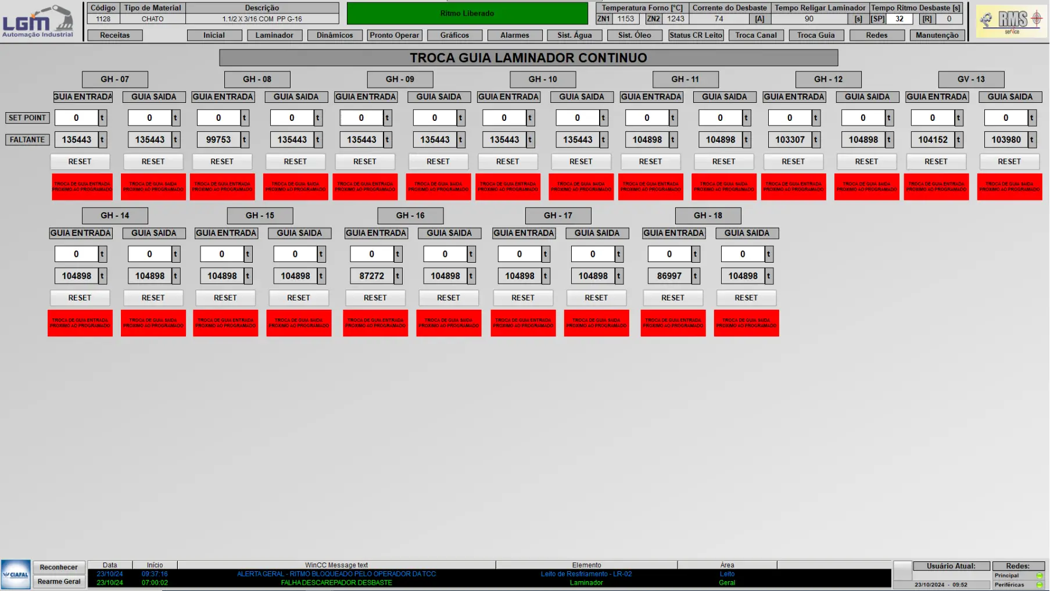Reset the GV-13 Guia Saida counter
This screenshot has height=591, width=1050.
click(x=1009, y=162)
